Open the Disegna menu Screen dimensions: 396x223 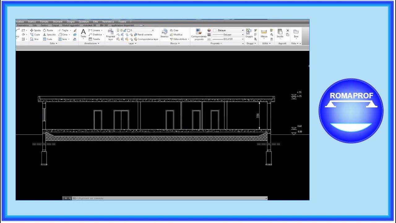coord(71,22)
